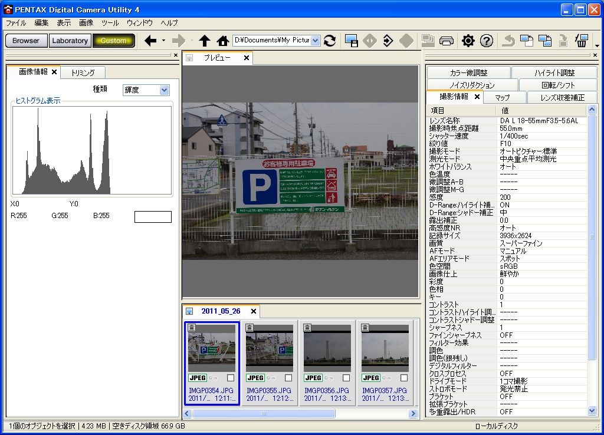Click the up-arrow parent folder icon
Image resolution: width=604 pixels, height=435 pixels.
[x=205, y=41]
